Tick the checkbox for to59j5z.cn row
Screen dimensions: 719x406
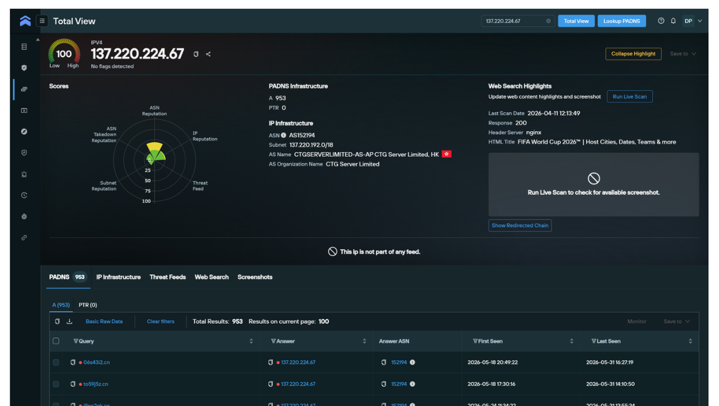[56, 384]
